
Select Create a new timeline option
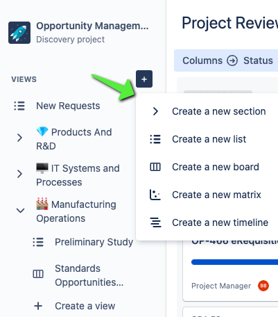[207, 222]
